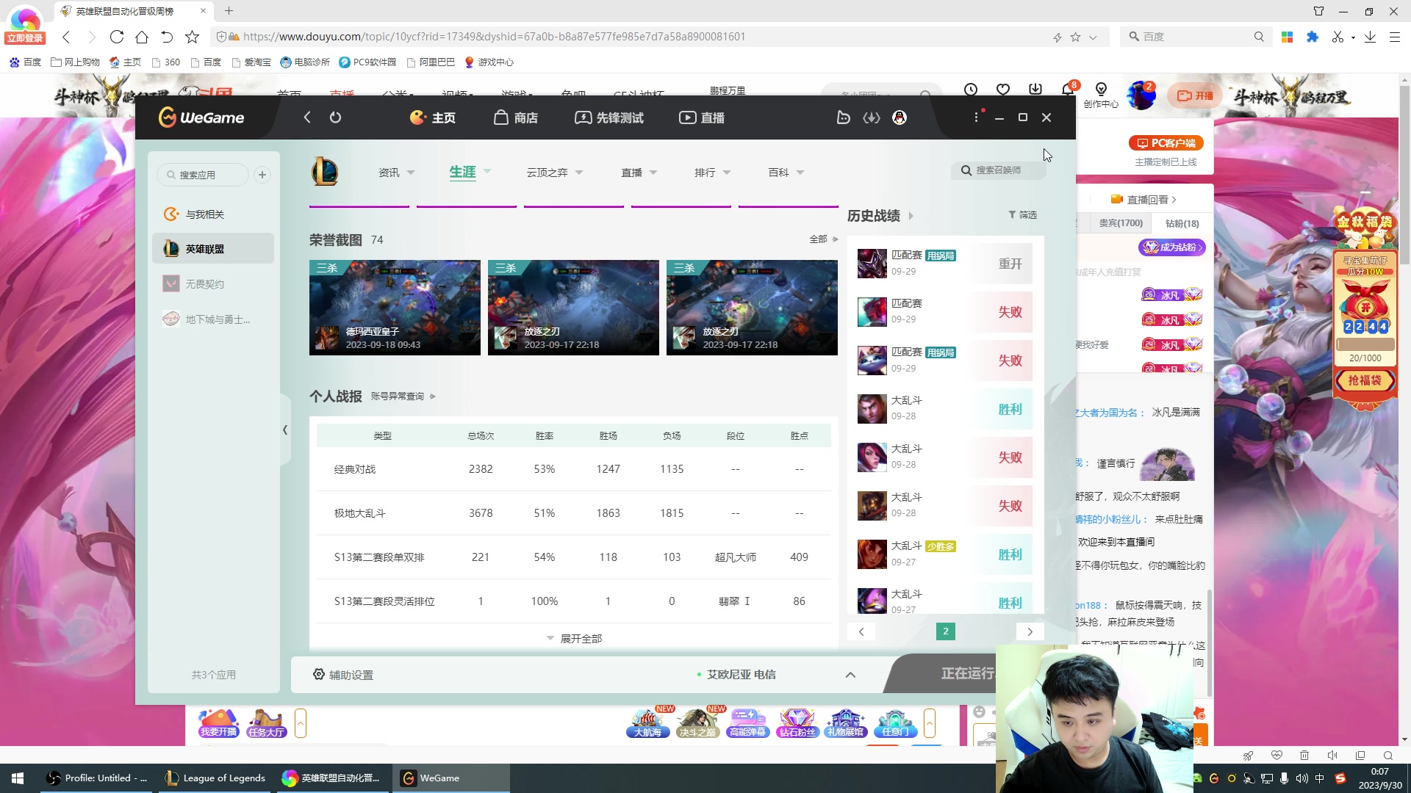Open first 失败 匹配赛 match 09-29

pyautogui.click(x=944, y=312)
